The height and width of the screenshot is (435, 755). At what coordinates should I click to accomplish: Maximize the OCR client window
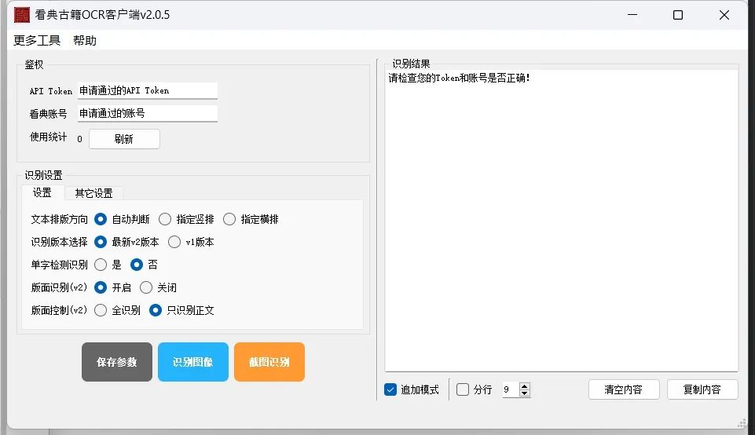click(678, 15)
